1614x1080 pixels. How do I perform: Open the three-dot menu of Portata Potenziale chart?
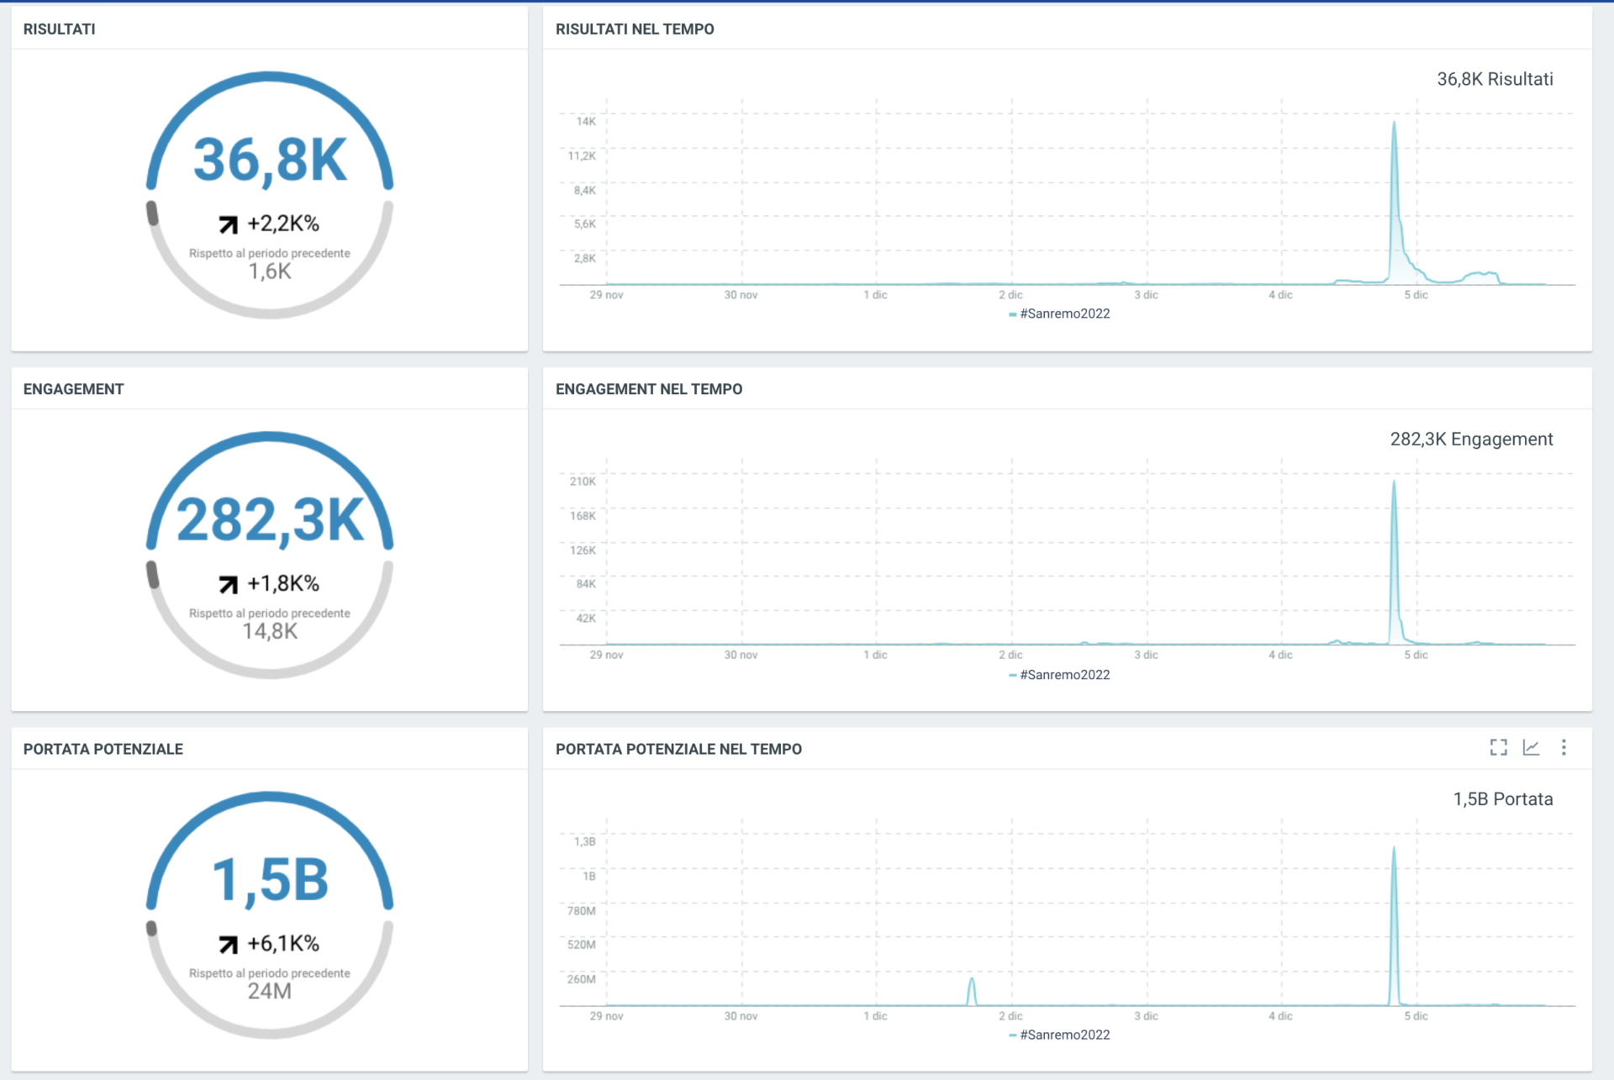1564,747
